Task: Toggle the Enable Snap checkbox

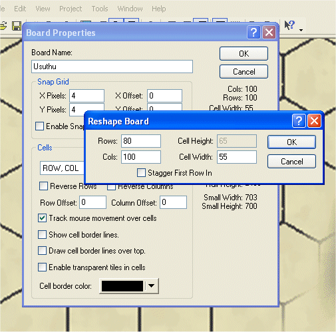Action: pos(39,126)
